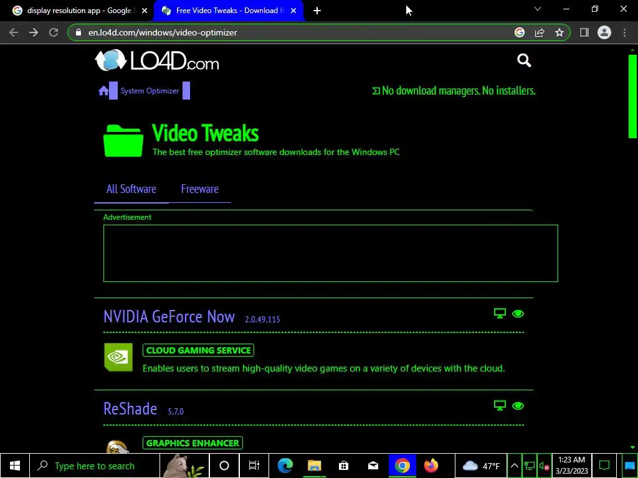Click the eye icon for NVIDIA GeForce Now
Screen dimensions: 638x478
point(518,314)
